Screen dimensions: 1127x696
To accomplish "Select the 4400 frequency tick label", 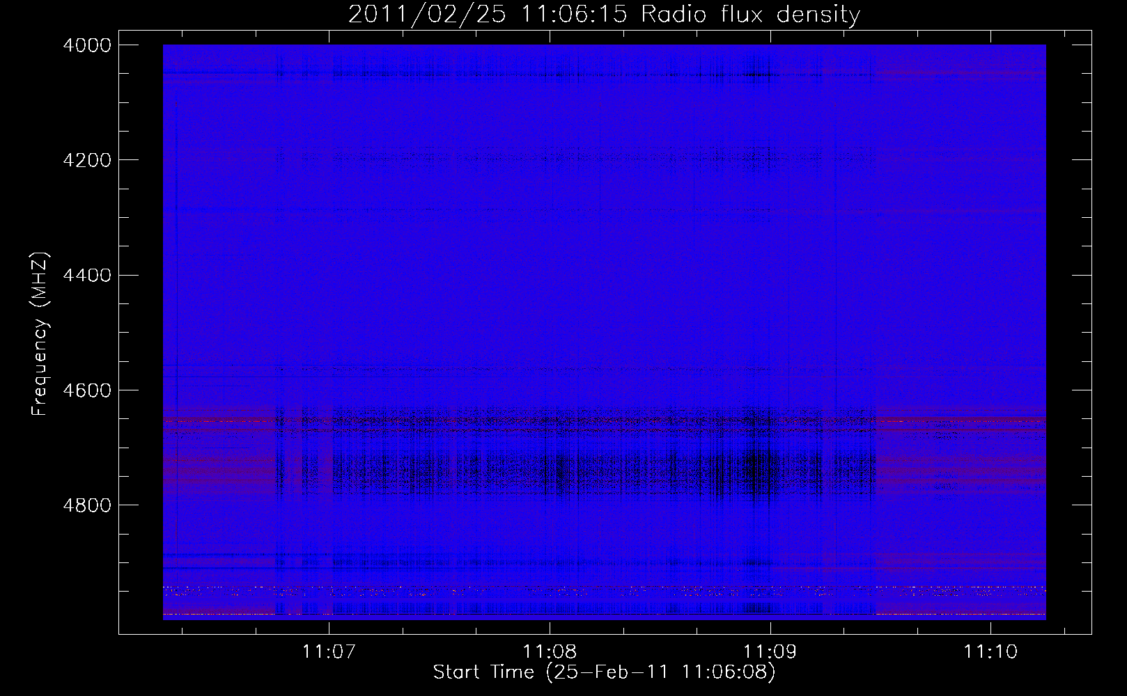I will tap(87, 276).
